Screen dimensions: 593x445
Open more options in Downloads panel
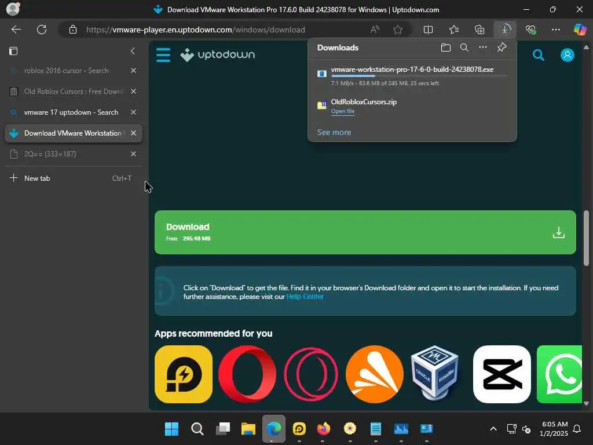click(x=483, y=48)
